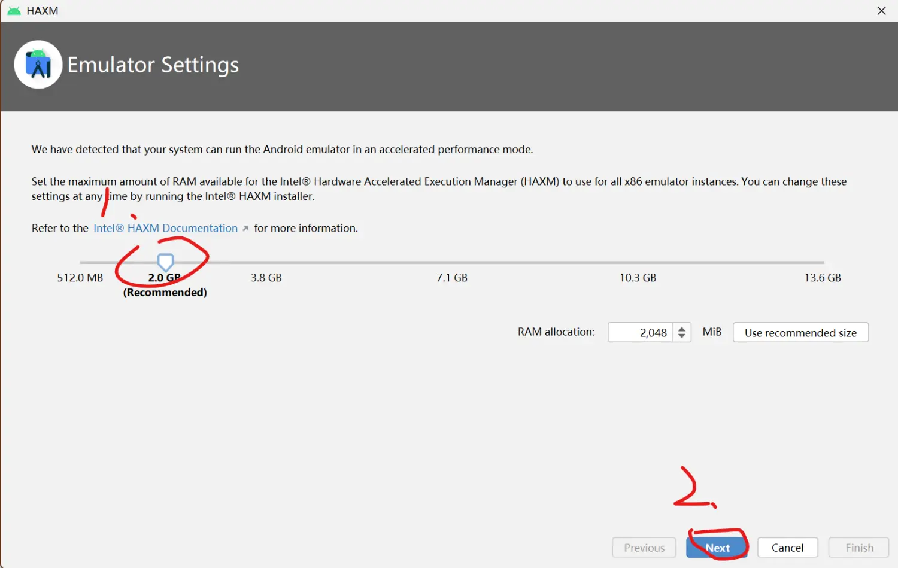
Task: Proceed with the Next button
Action: pos(717,548)
